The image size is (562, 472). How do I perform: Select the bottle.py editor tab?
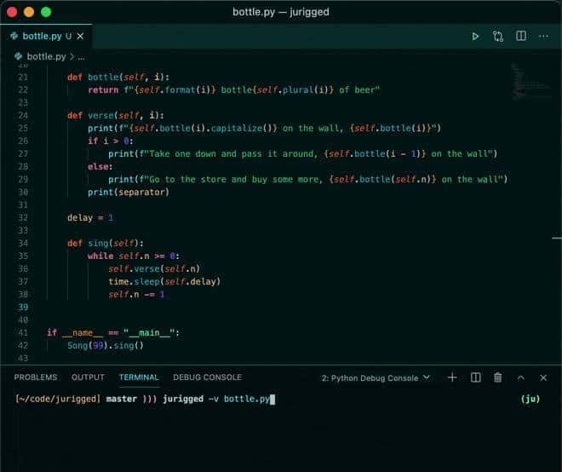tap(41, 37)
